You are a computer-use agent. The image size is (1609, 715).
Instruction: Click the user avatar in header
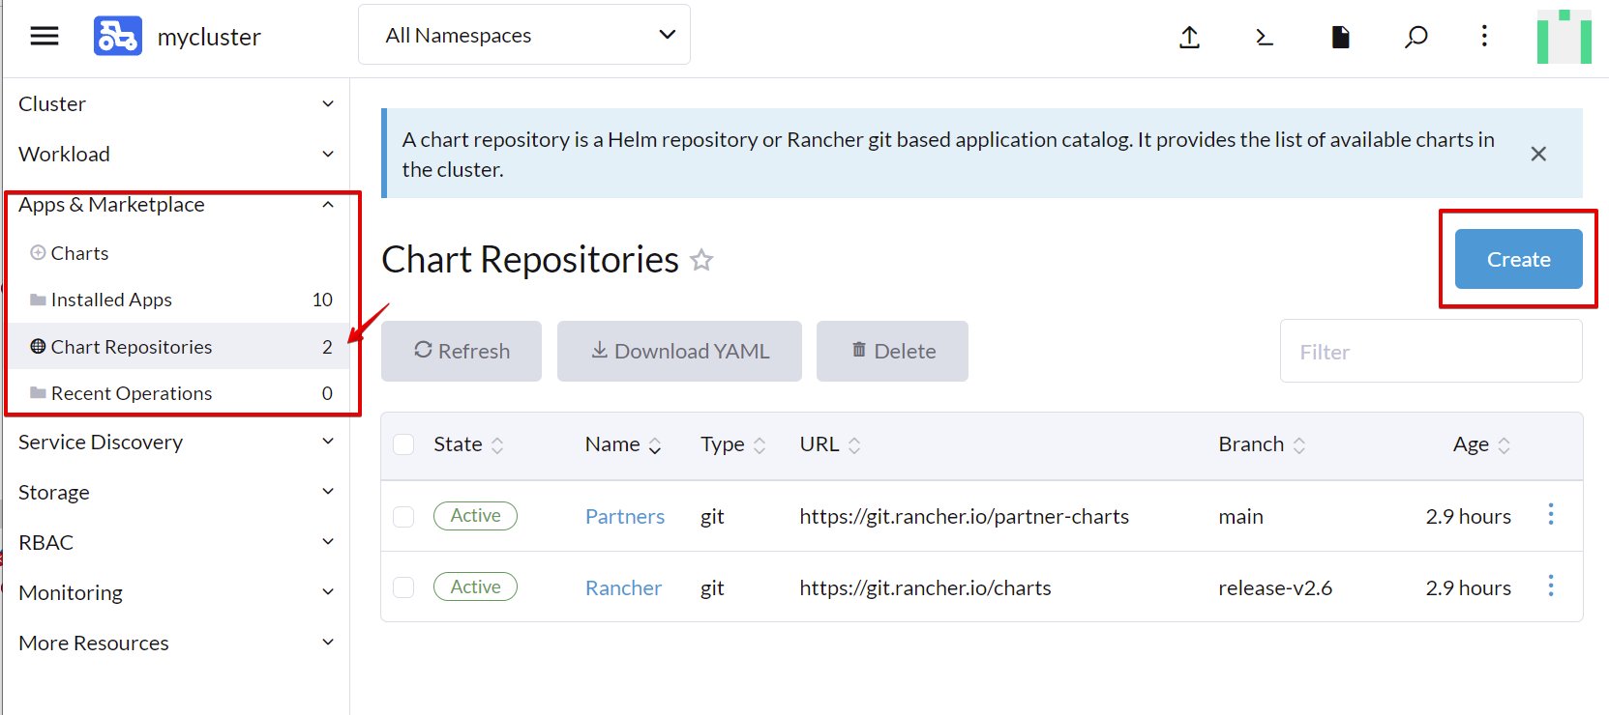[1564, 37]
